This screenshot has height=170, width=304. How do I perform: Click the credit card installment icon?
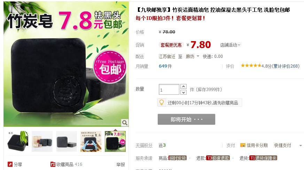pos(243,145)
